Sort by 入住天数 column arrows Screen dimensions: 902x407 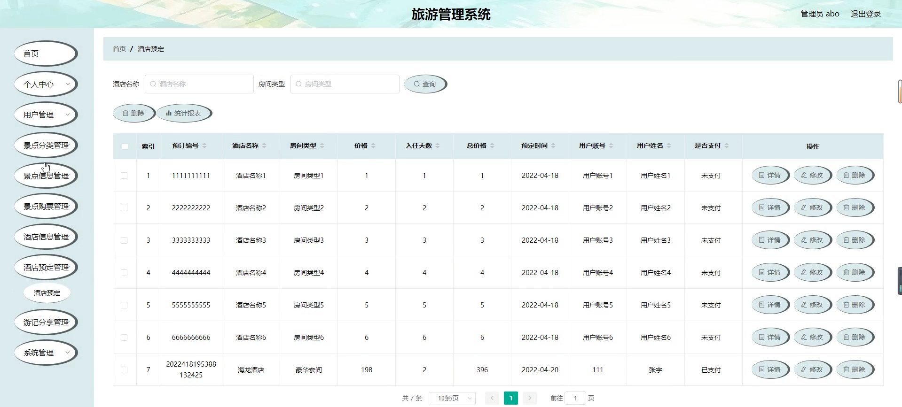[438, 146]
